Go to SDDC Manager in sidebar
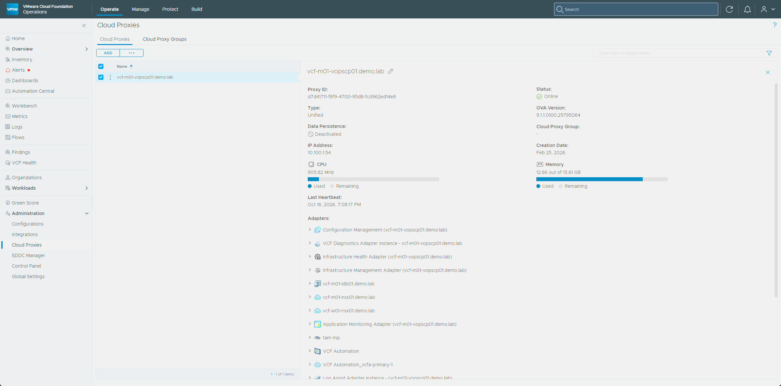Image resolution: width=781 pixels, height=386 pixels. coord(28,255)
